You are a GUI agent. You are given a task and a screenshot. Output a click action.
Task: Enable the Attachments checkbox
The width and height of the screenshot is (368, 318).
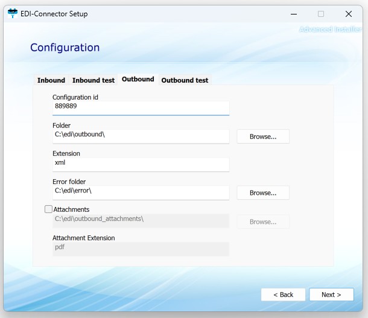48,209
